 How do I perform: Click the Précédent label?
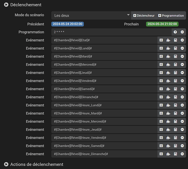coord(36,24)
